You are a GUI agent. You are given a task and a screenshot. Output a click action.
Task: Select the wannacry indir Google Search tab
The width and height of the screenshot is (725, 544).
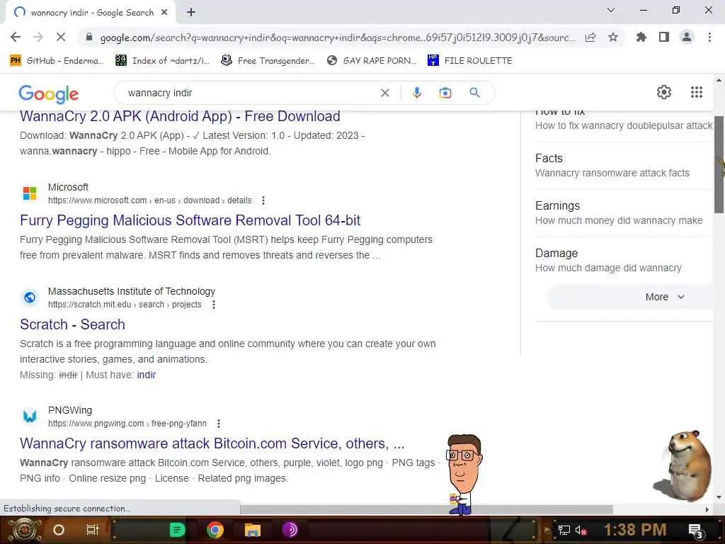coord(92,13)
